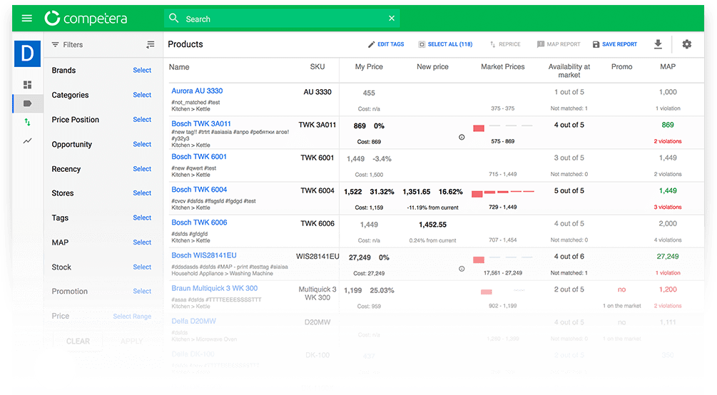The image size is (717, 395).
Task: Open Brands filter Select
Action: pos(142,70)
